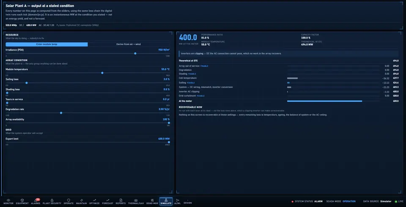
Task: Click the Soiling loss slider handle
Action: click(x=27, y=83)
